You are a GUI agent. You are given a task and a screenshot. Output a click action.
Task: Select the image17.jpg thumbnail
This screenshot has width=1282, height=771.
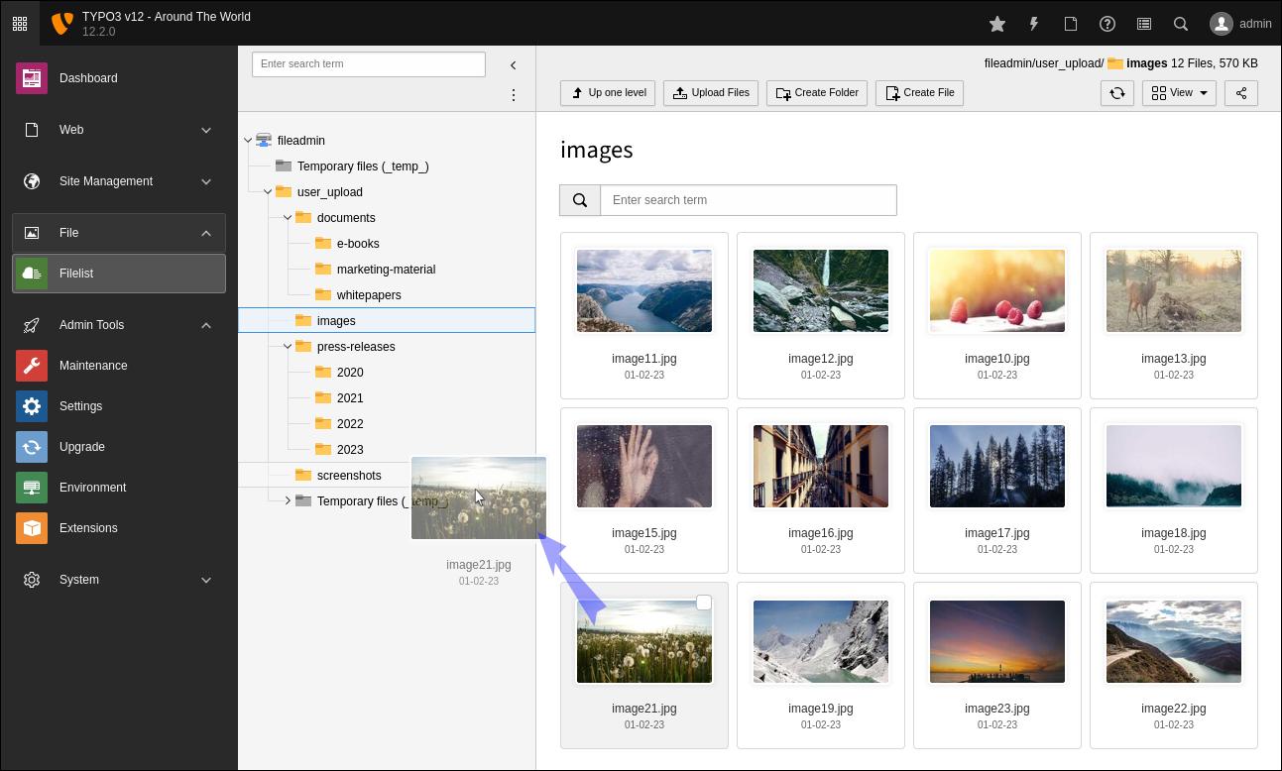point(996,466)
